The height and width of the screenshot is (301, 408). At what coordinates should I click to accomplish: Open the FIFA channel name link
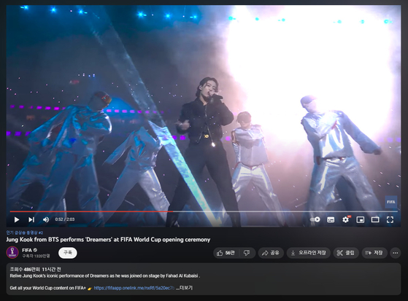(x=27, y=250)
